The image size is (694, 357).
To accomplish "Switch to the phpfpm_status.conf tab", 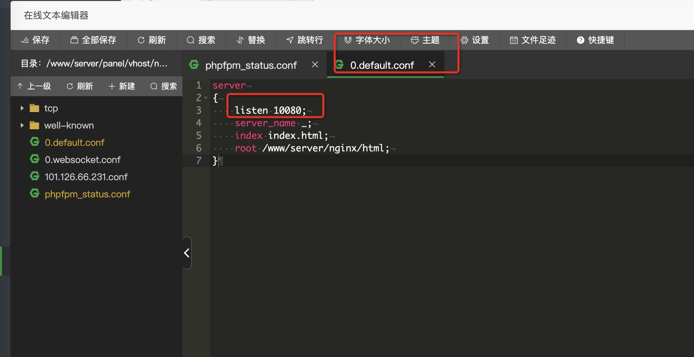I will 251,65.
